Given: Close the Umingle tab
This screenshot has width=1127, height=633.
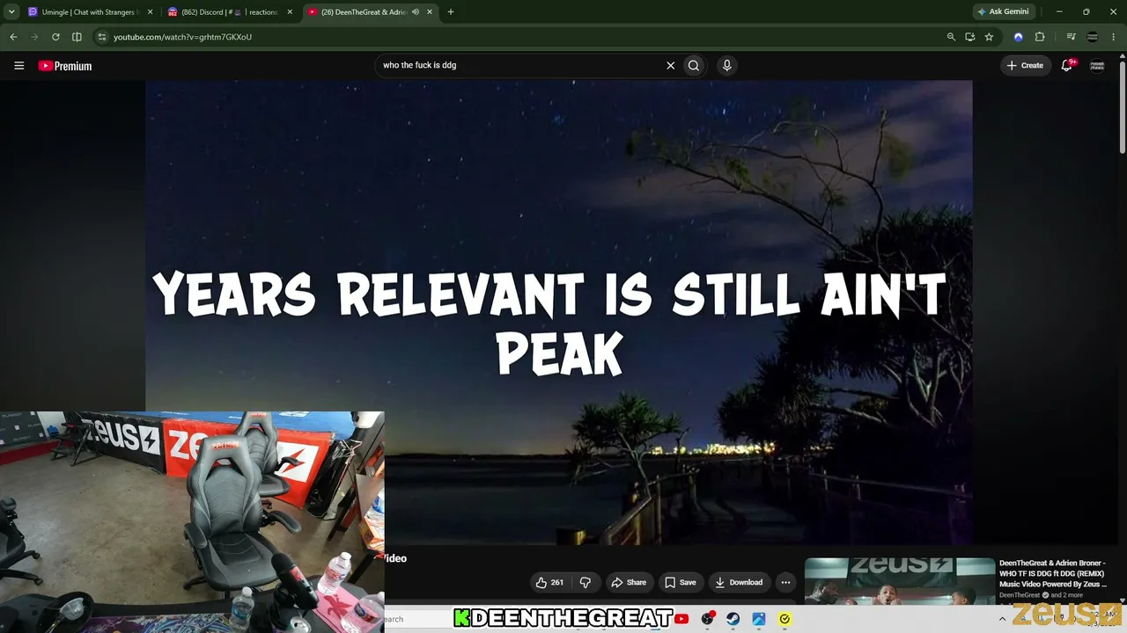Looking at the screenshot, I should pyautogui.click(x=150, y=12).
